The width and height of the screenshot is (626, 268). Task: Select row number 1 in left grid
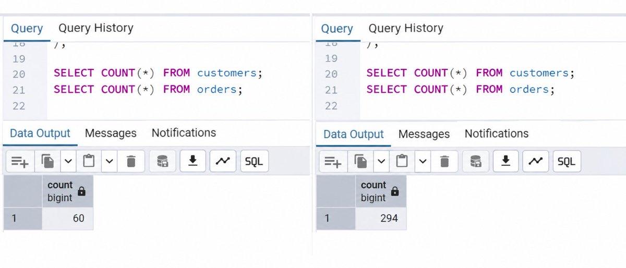pos(22,218)
